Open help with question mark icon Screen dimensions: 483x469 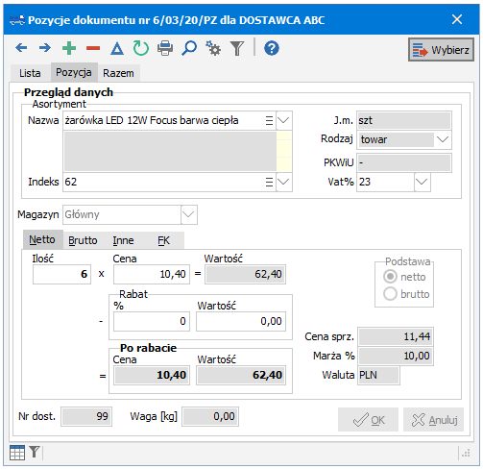click(272, 48)
